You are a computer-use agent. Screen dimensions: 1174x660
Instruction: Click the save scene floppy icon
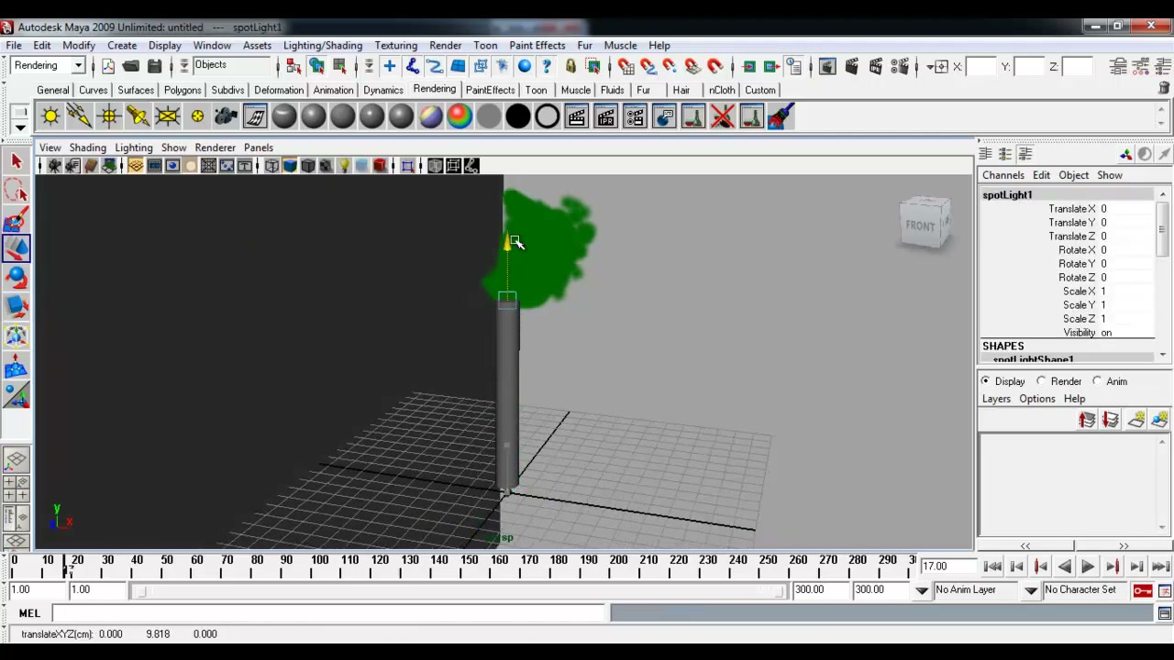tap(154, 66)
